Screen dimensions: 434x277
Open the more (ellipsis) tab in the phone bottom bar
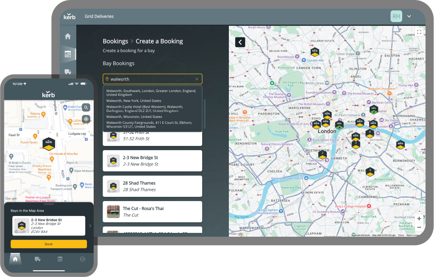coord(83,259)
